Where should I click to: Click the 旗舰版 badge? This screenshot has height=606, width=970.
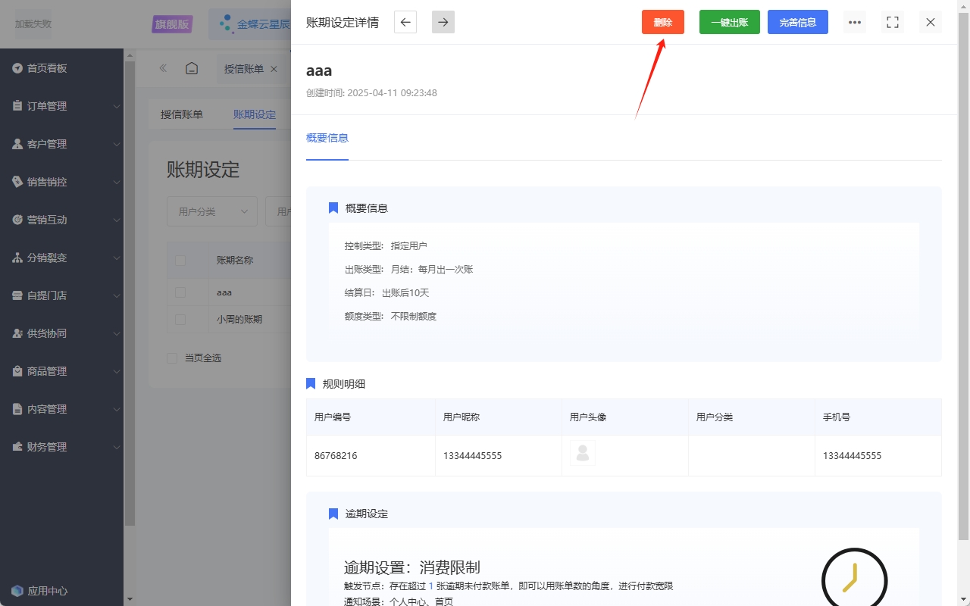172,24
